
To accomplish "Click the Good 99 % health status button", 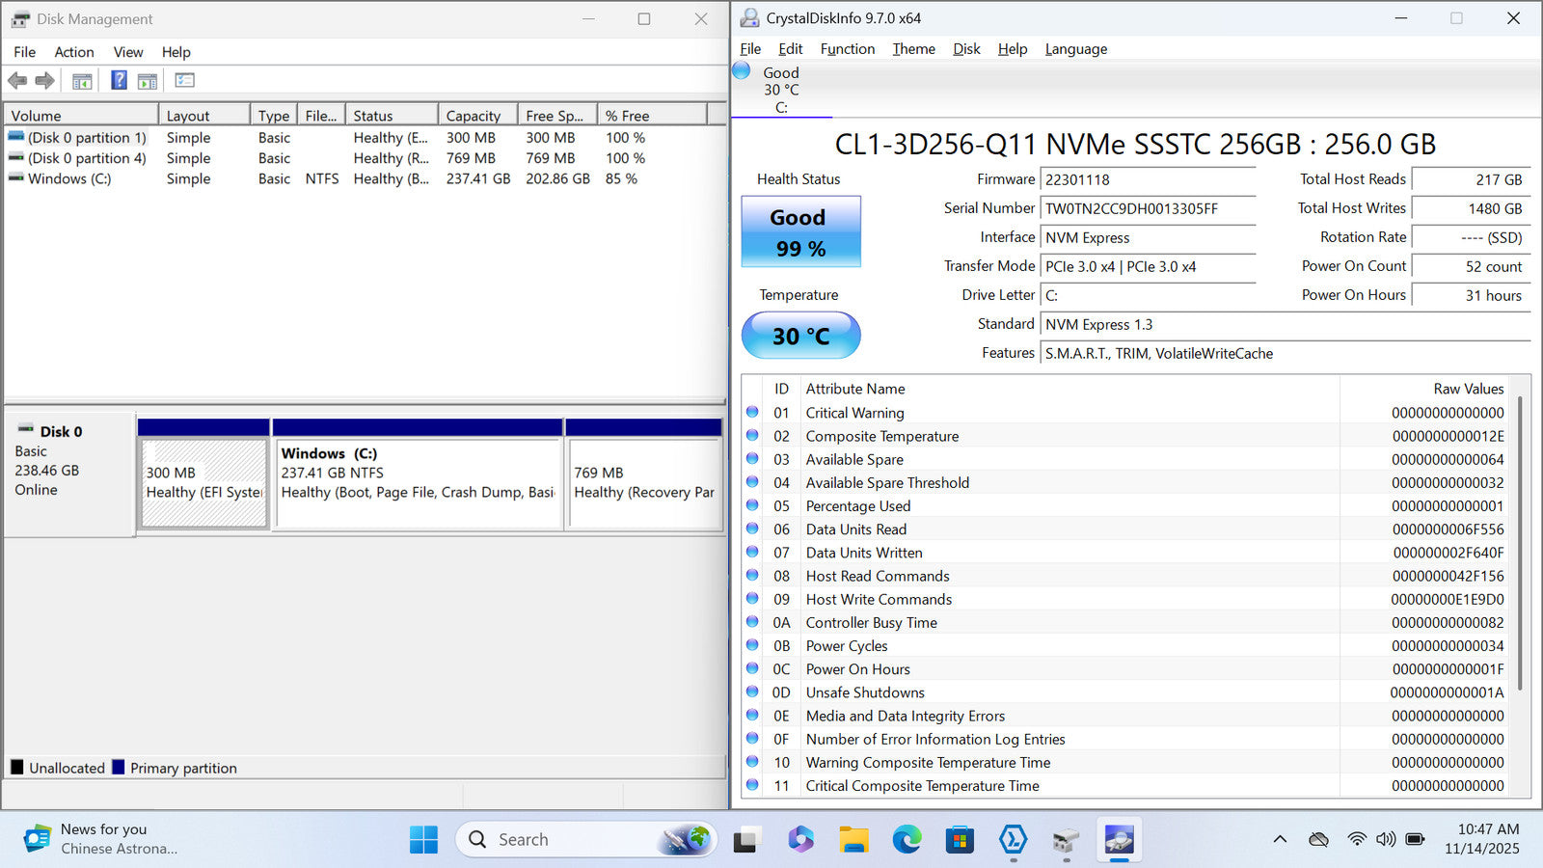I will [x=800, y=232].
